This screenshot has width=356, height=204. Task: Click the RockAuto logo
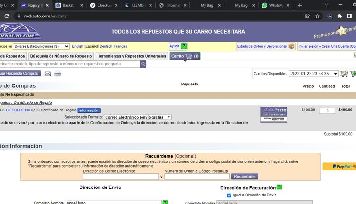pyautogui.click(x=20, y=31)
